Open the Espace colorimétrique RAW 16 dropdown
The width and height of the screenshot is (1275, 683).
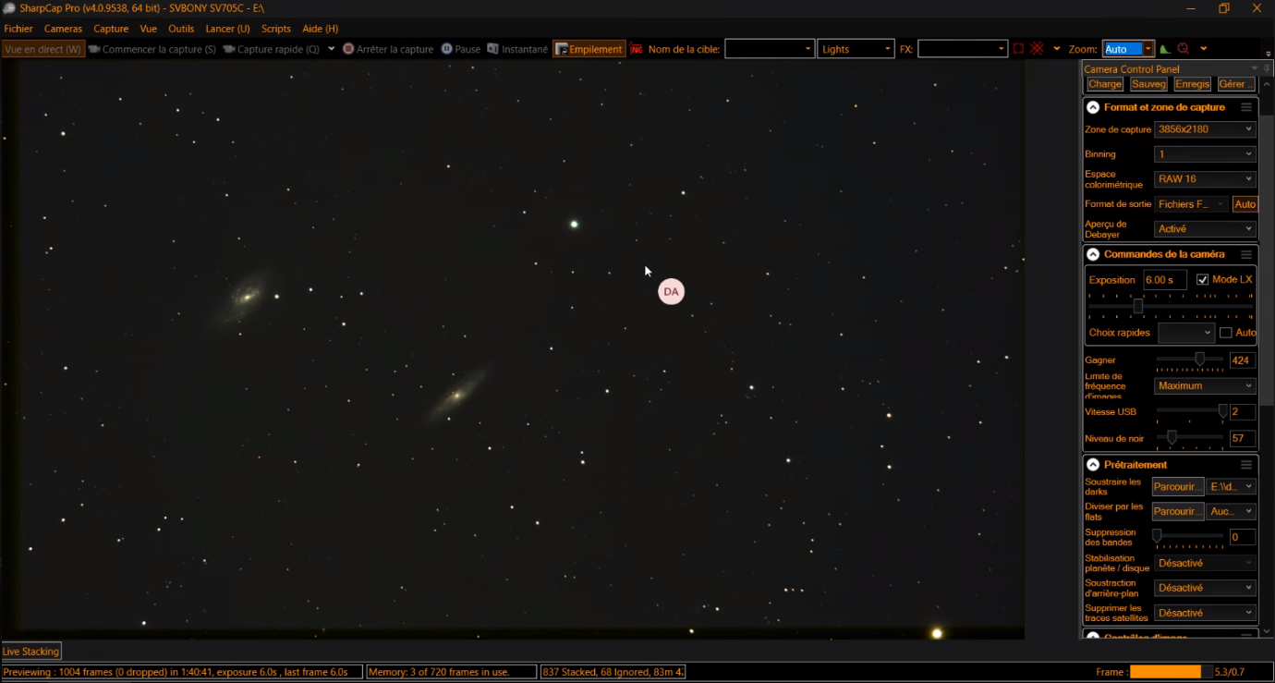1205,179
